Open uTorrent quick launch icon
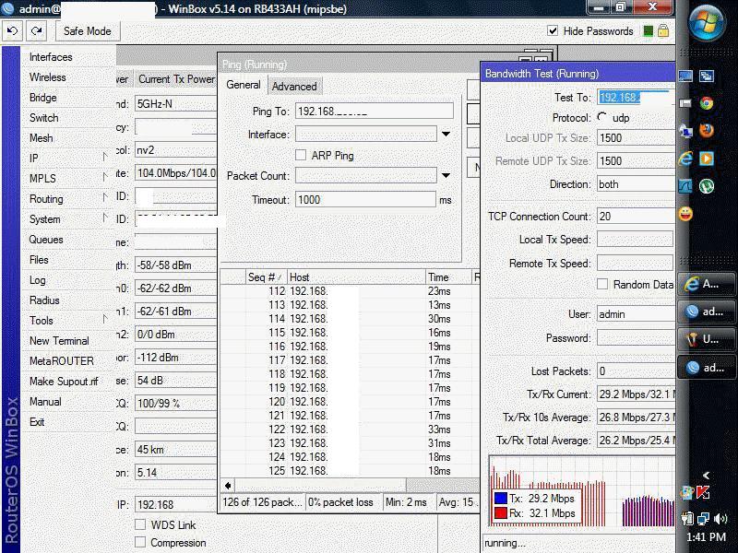Screen dimensions: 738x553 (707, 185)
